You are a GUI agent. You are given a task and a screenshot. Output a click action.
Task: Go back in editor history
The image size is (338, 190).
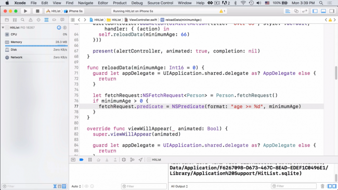pyautogui.click(x=79, y=20)
